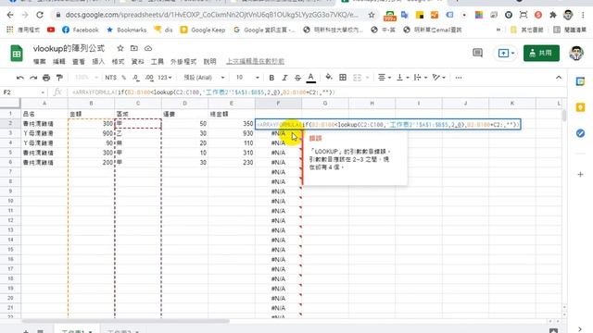Click the get add-ons plus icon
Image resolution: width=593 pixels, height=333 pixels.
click(581, 175)
